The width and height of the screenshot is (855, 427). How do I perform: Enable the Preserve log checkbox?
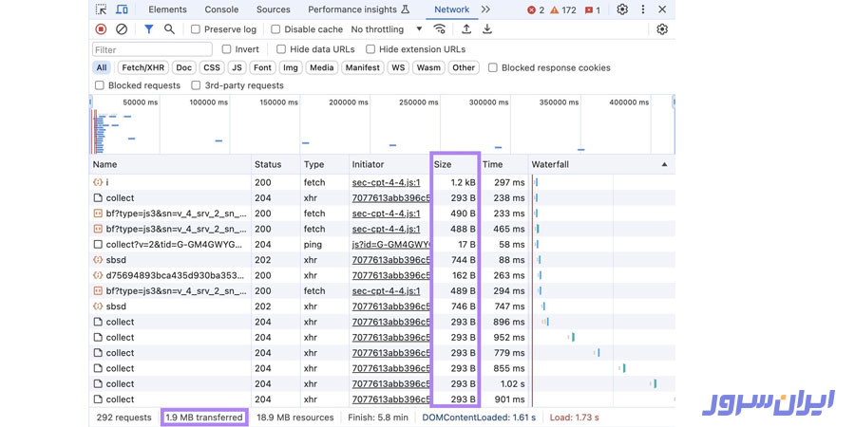pos(196,29)
